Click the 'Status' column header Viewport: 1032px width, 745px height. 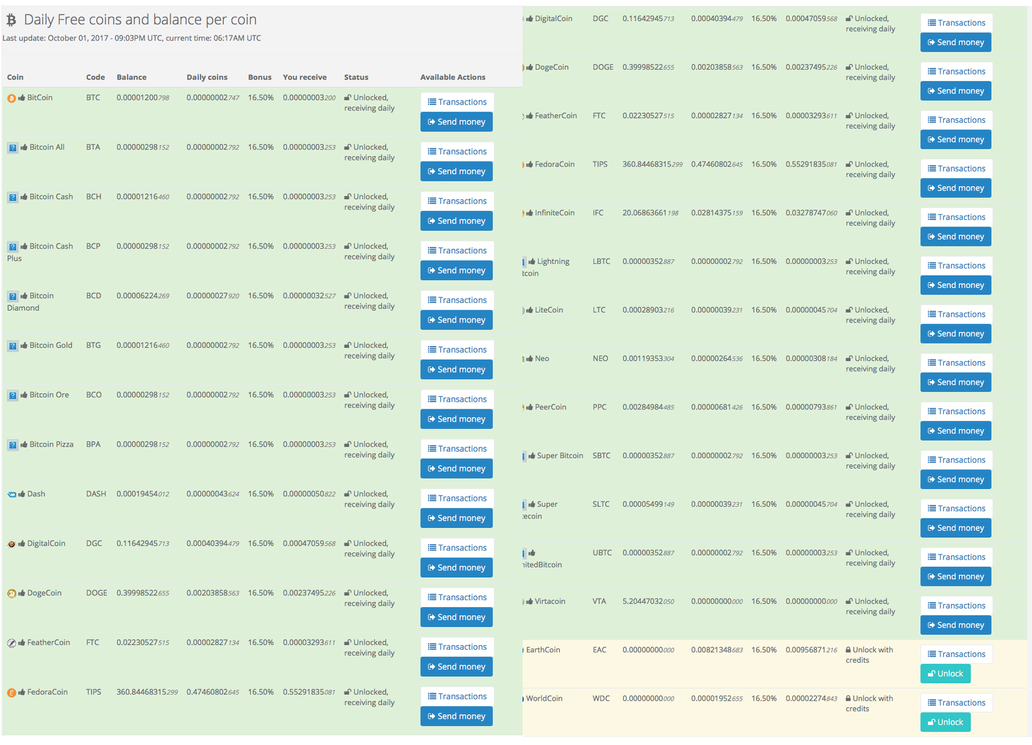pos(356,77)
